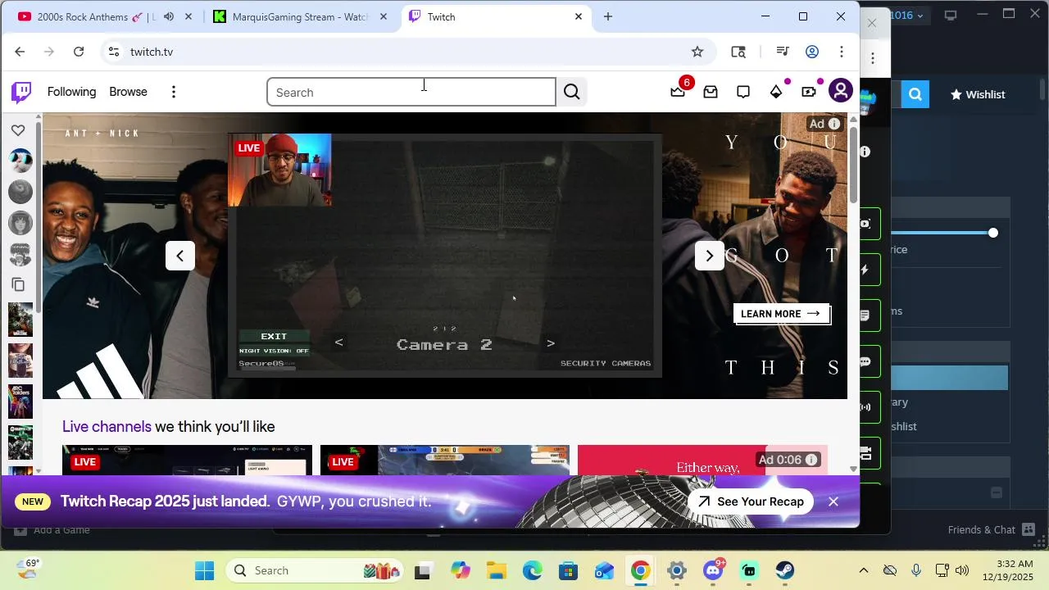This screenshot has height=590, width=1049.
Task: Click the Steam store search button
Action: (x=915, y=94)
